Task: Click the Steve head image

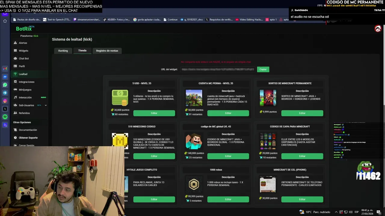Action: click(194, 141)
